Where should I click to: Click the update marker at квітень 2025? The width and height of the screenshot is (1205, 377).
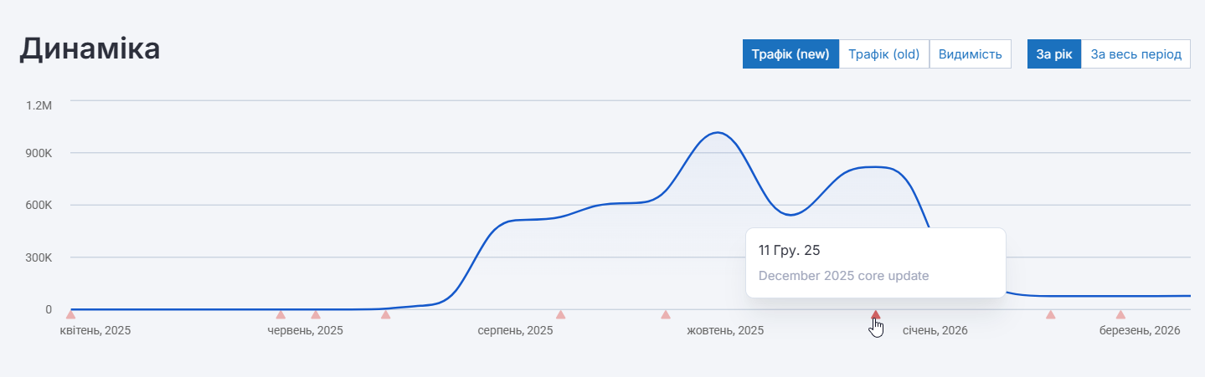(x=70, y=314)
